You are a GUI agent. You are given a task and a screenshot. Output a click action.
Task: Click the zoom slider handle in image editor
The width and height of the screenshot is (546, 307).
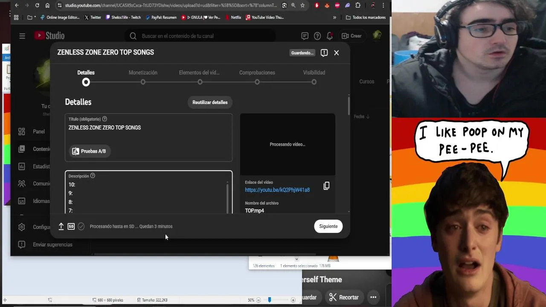coord(269,300)
